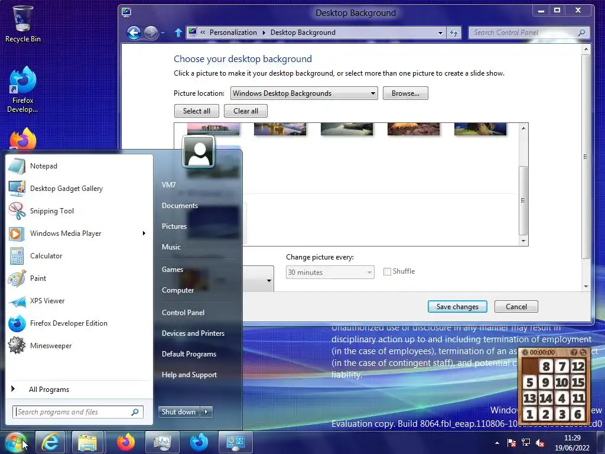The width and height of the screenshot is (605, 454).
Task: Open Games from the Start menu
Action: coord(173,270)
